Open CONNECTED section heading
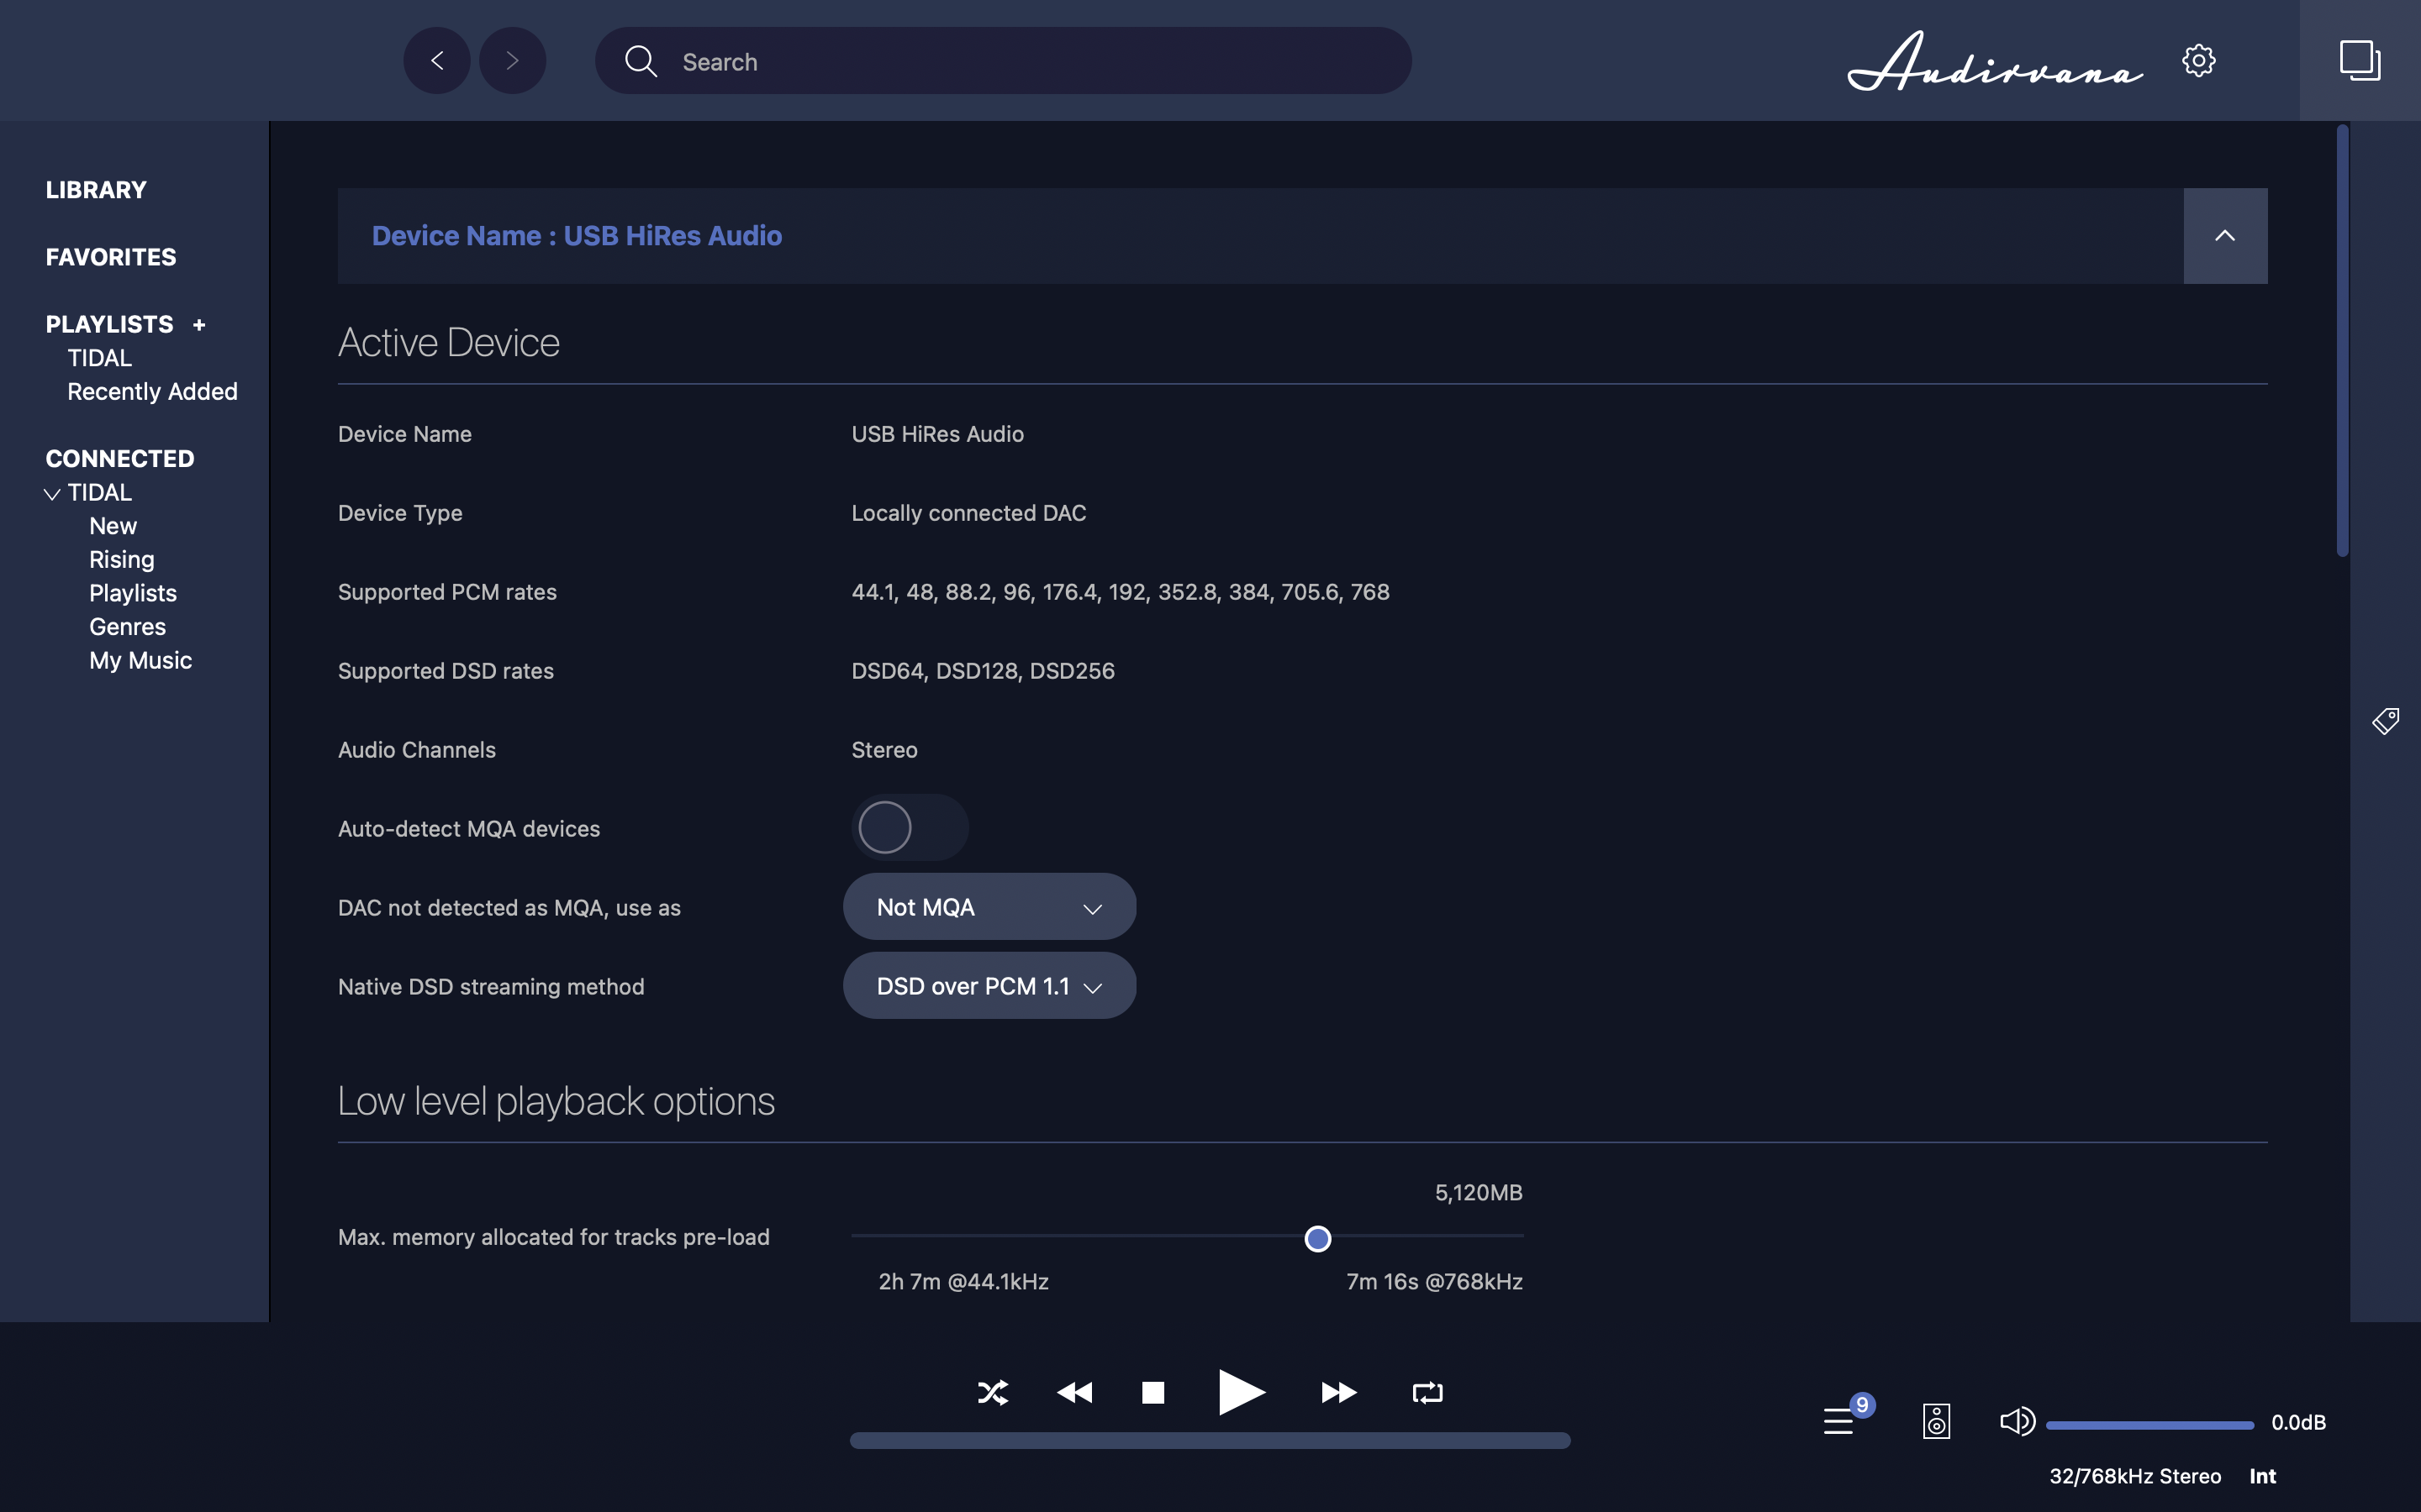Viewport: 2421px width, 1512px height. coord(120,459)
